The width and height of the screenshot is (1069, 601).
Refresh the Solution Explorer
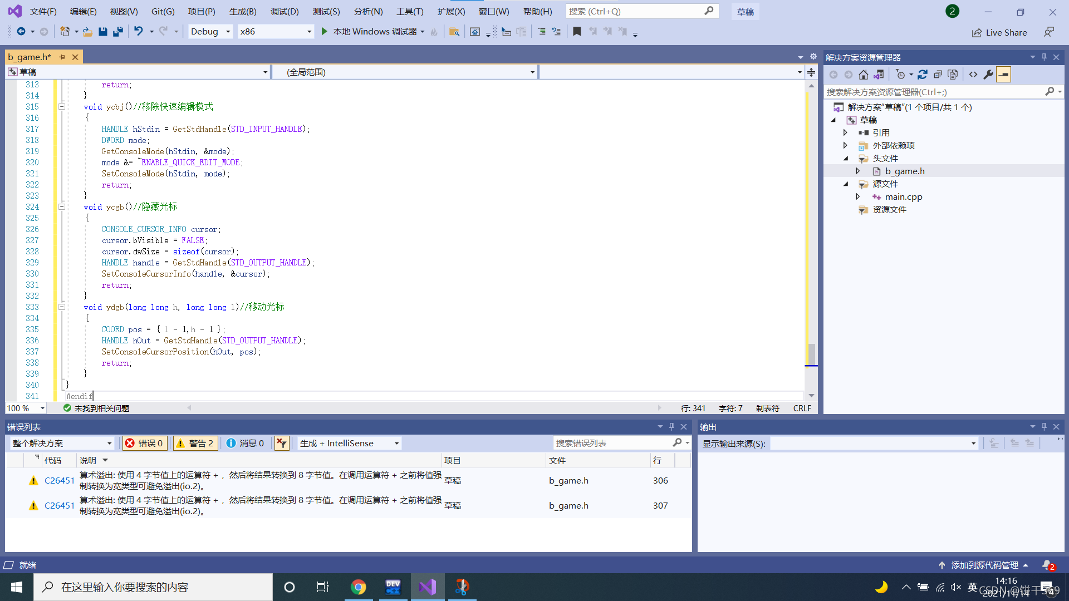923,74
